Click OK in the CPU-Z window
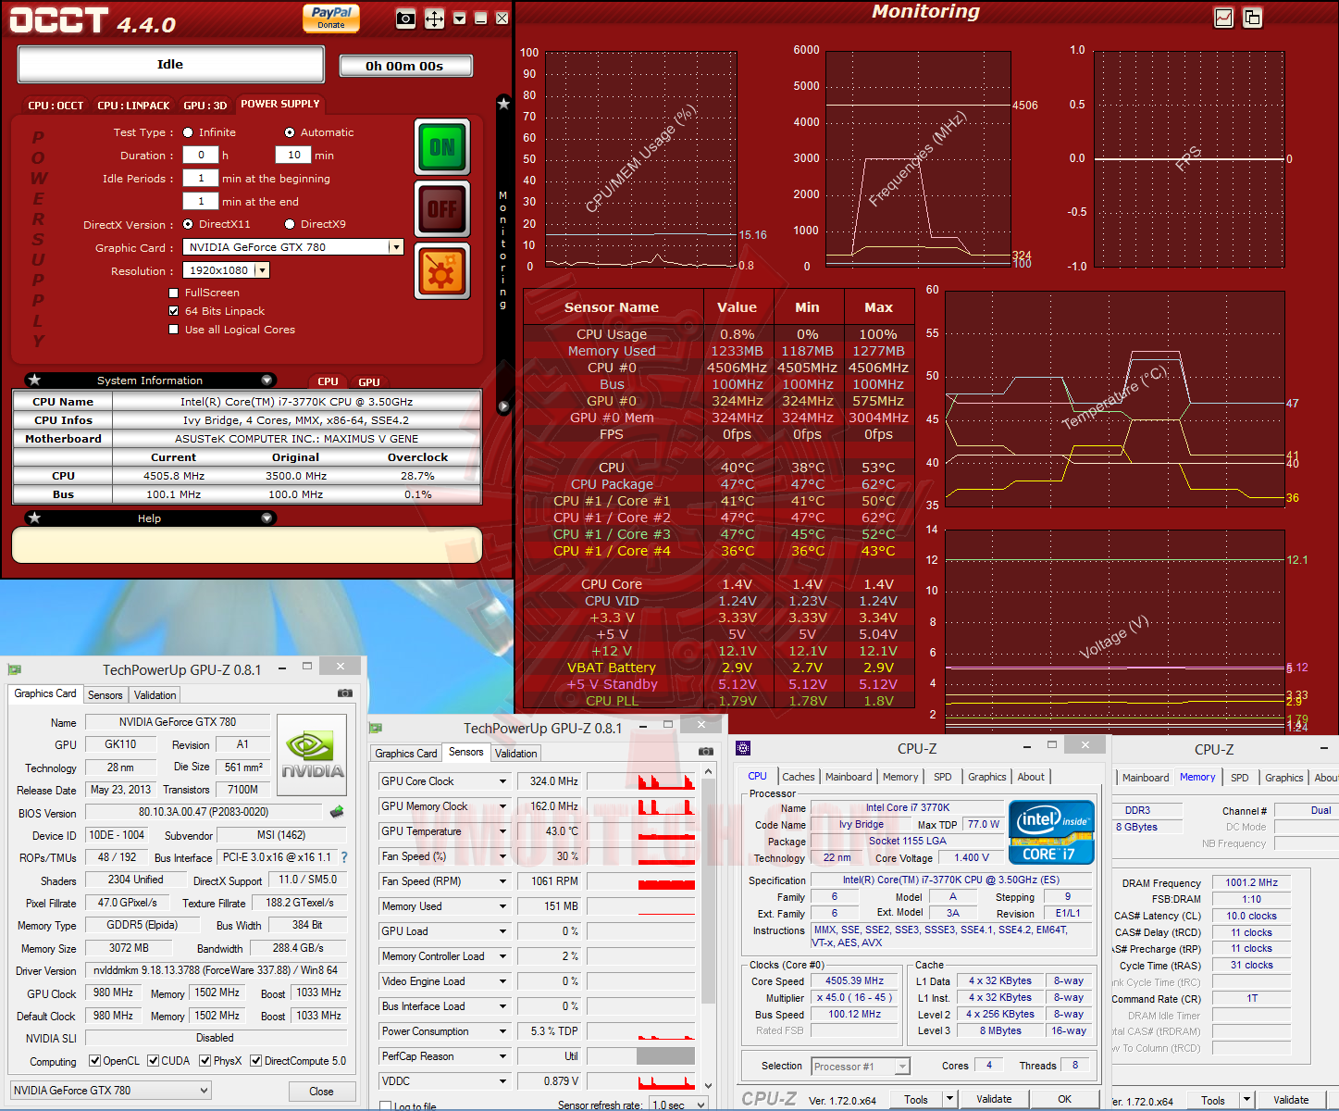 [1064, 1099]
